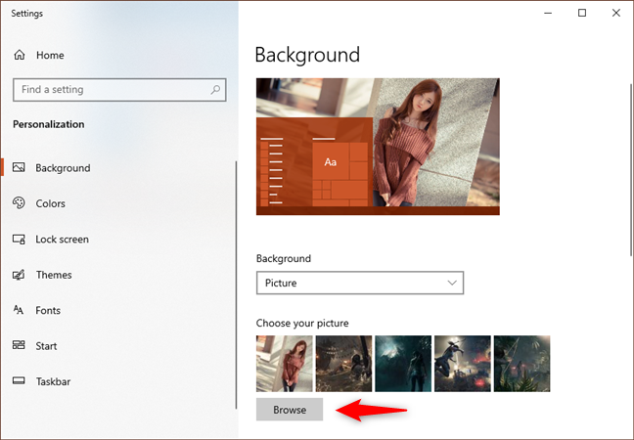Type in the Find a setting box
This screenshot has width=634, height=440.
coord(108,90)
